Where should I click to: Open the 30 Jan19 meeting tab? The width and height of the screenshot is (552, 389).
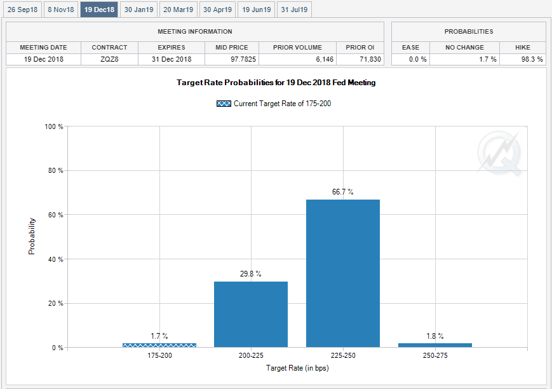coord(138,10)
